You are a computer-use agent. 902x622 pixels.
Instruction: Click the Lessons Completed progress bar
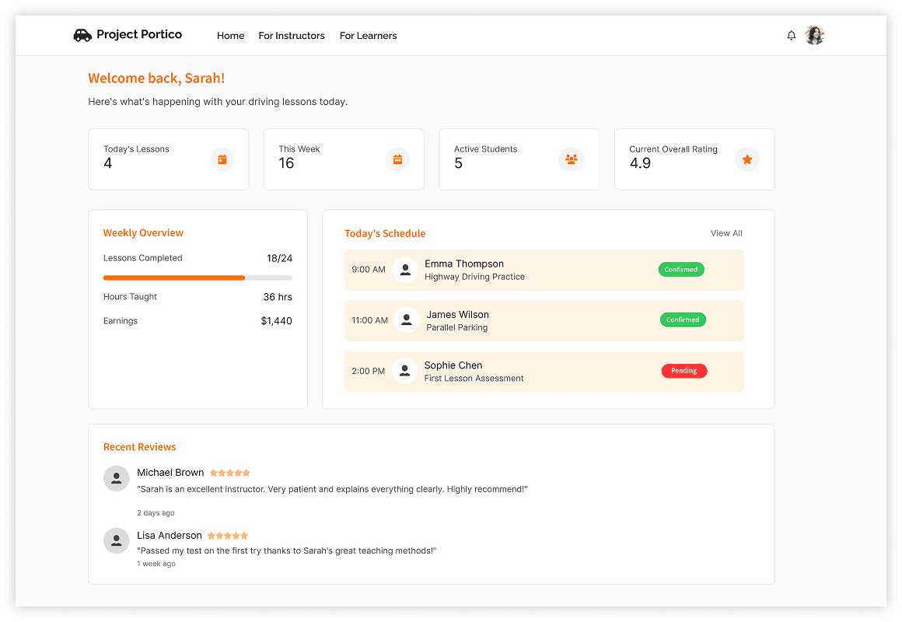tap(198, 278)
